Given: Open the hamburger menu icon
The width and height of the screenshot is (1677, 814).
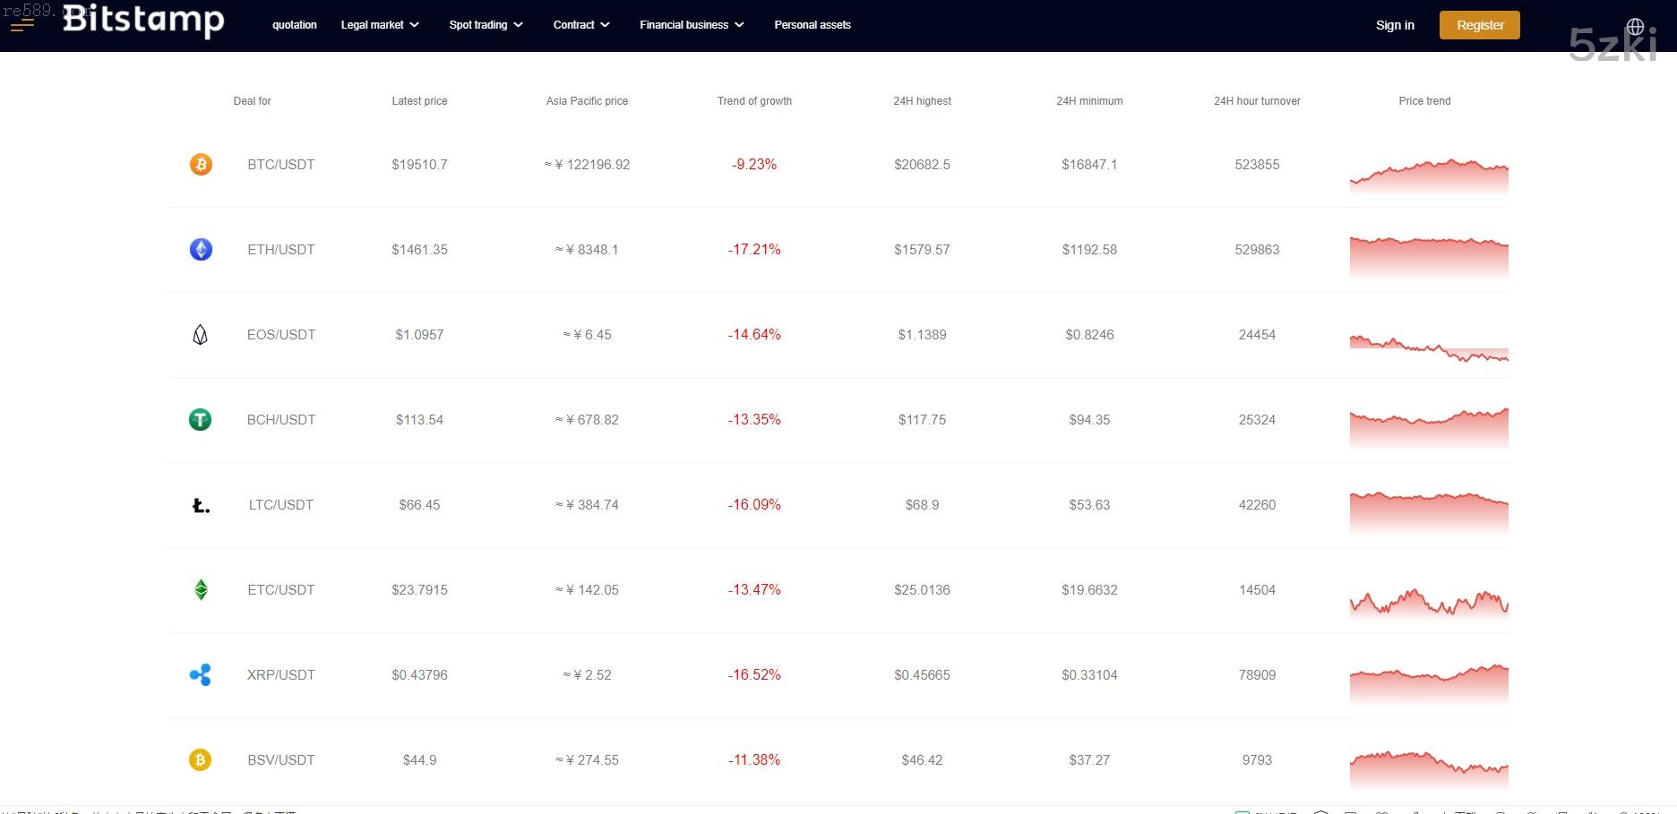Looking at the screenshot, I should tap(22, 25).
